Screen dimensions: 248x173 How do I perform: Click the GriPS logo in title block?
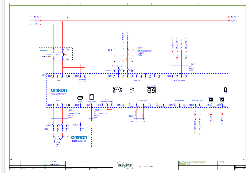click(125, 165)
